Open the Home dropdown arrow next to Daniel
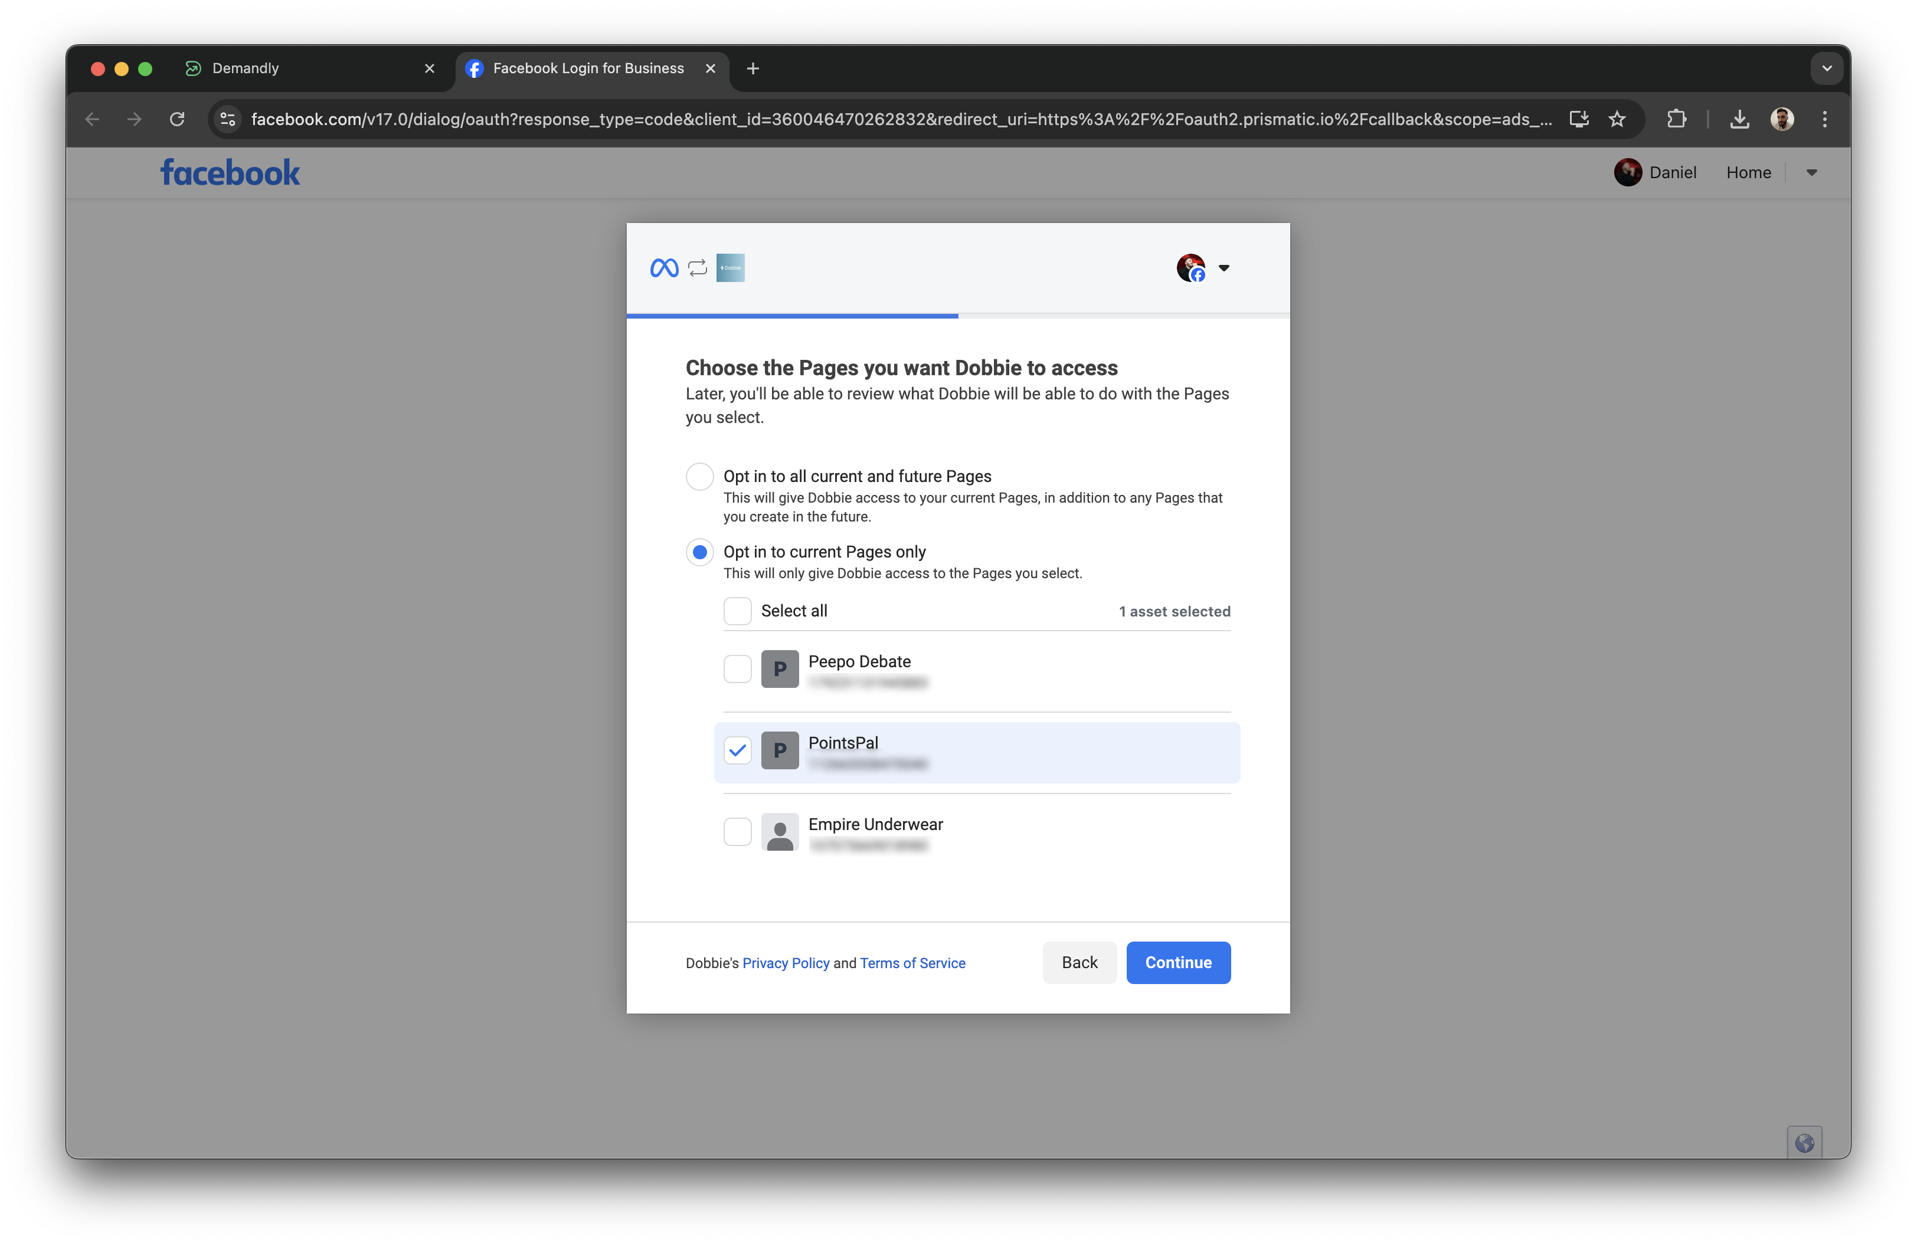 click(x=1811, y=172)
